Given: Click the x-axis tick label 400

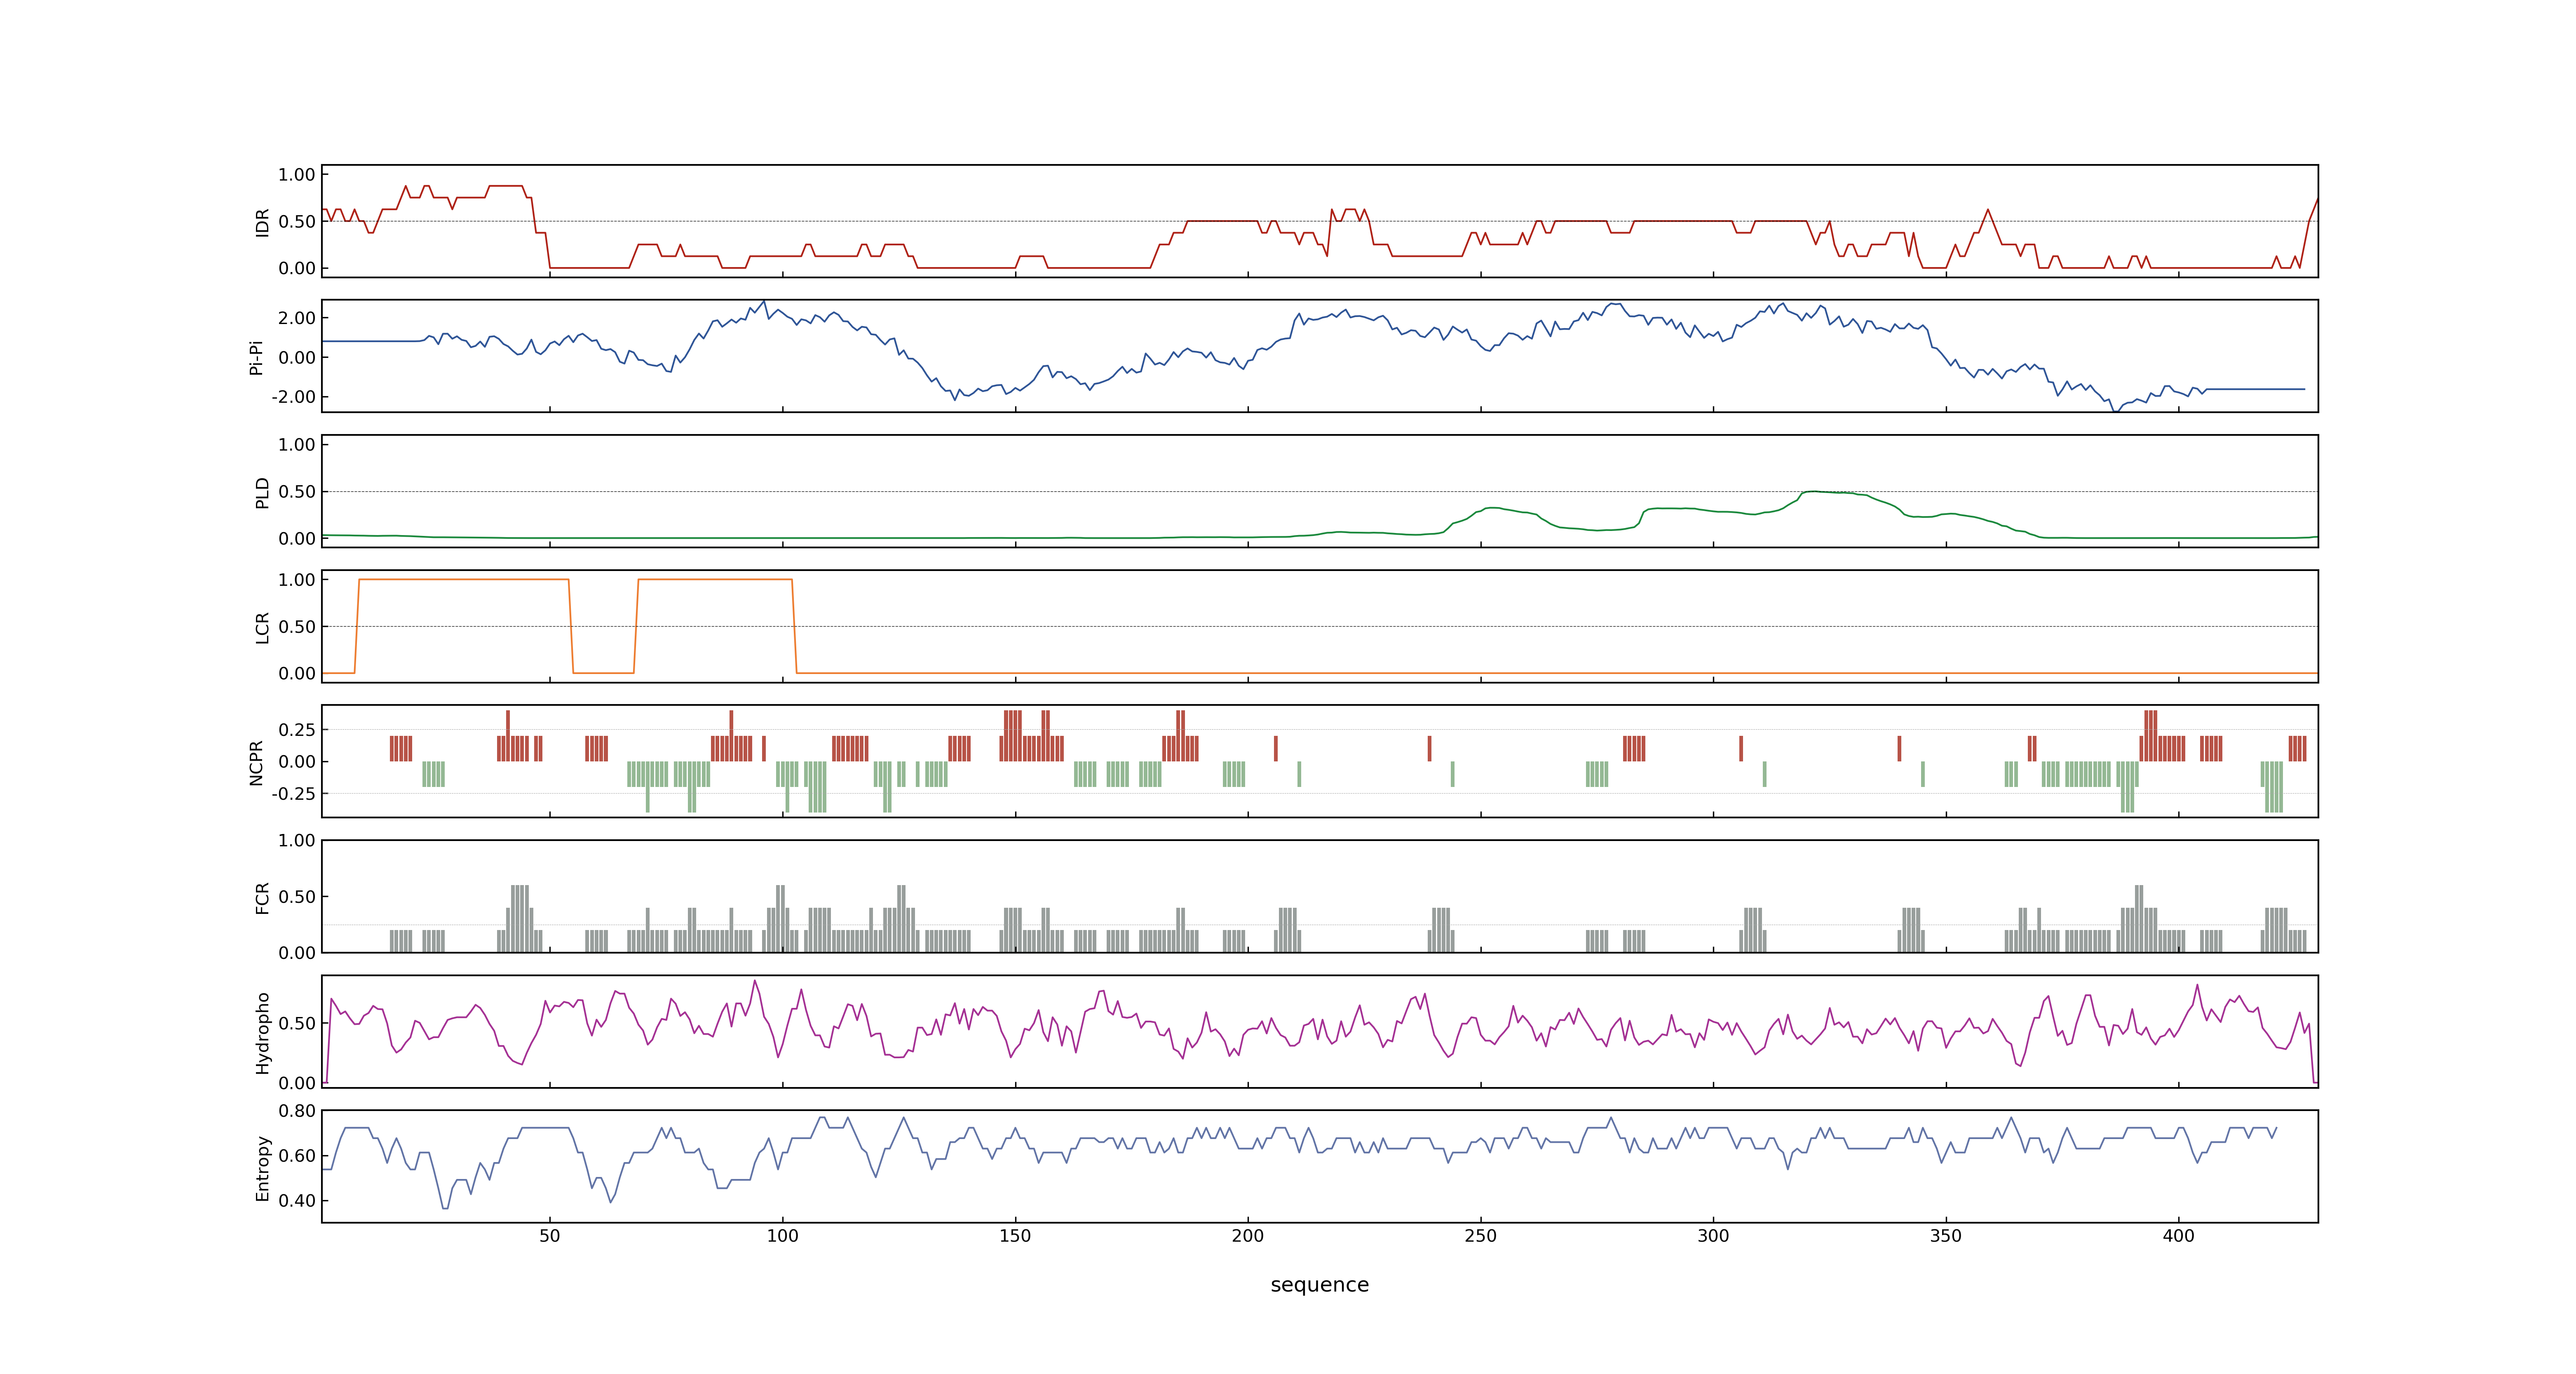Looking at the screenshot, I should point(2179,1236).
